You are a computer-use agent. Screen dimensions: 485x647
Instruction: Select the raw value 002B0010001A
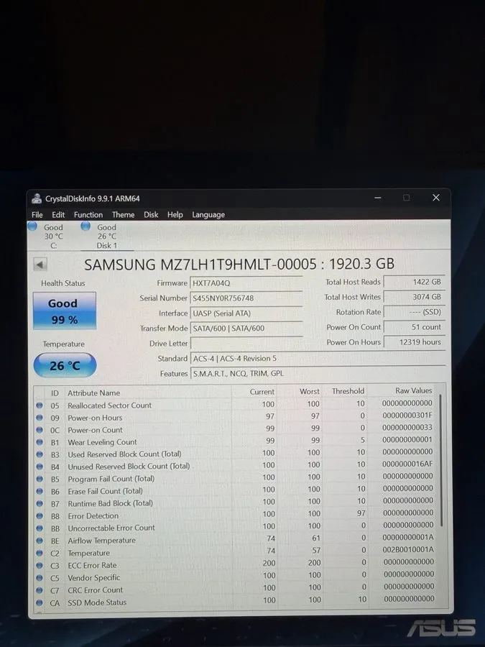tap(408, 549)
